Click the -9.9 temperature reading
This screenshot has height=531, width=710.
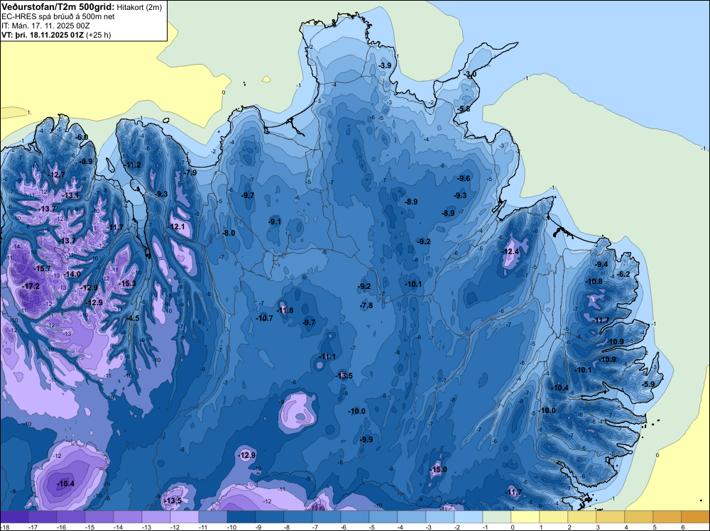(366, 439)
